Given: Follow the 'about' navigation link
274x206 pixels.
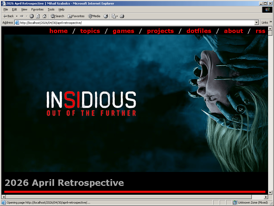Looking at the screenshot, I should pos(233,31).
